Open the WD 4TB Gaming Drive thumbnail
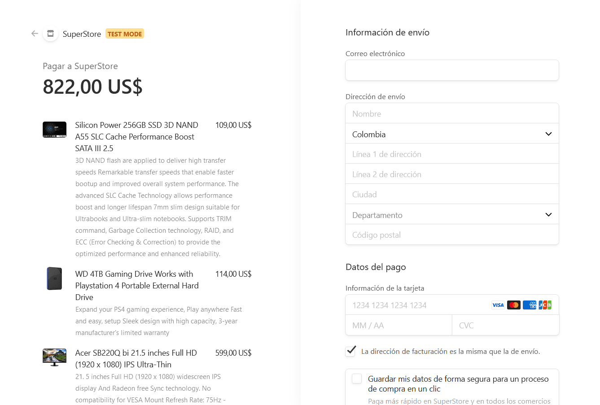 54,279
